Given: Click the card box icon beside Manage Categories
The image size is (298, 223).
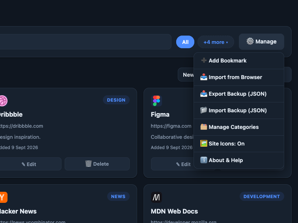Looking at the screenshot, I should [204, 127].
